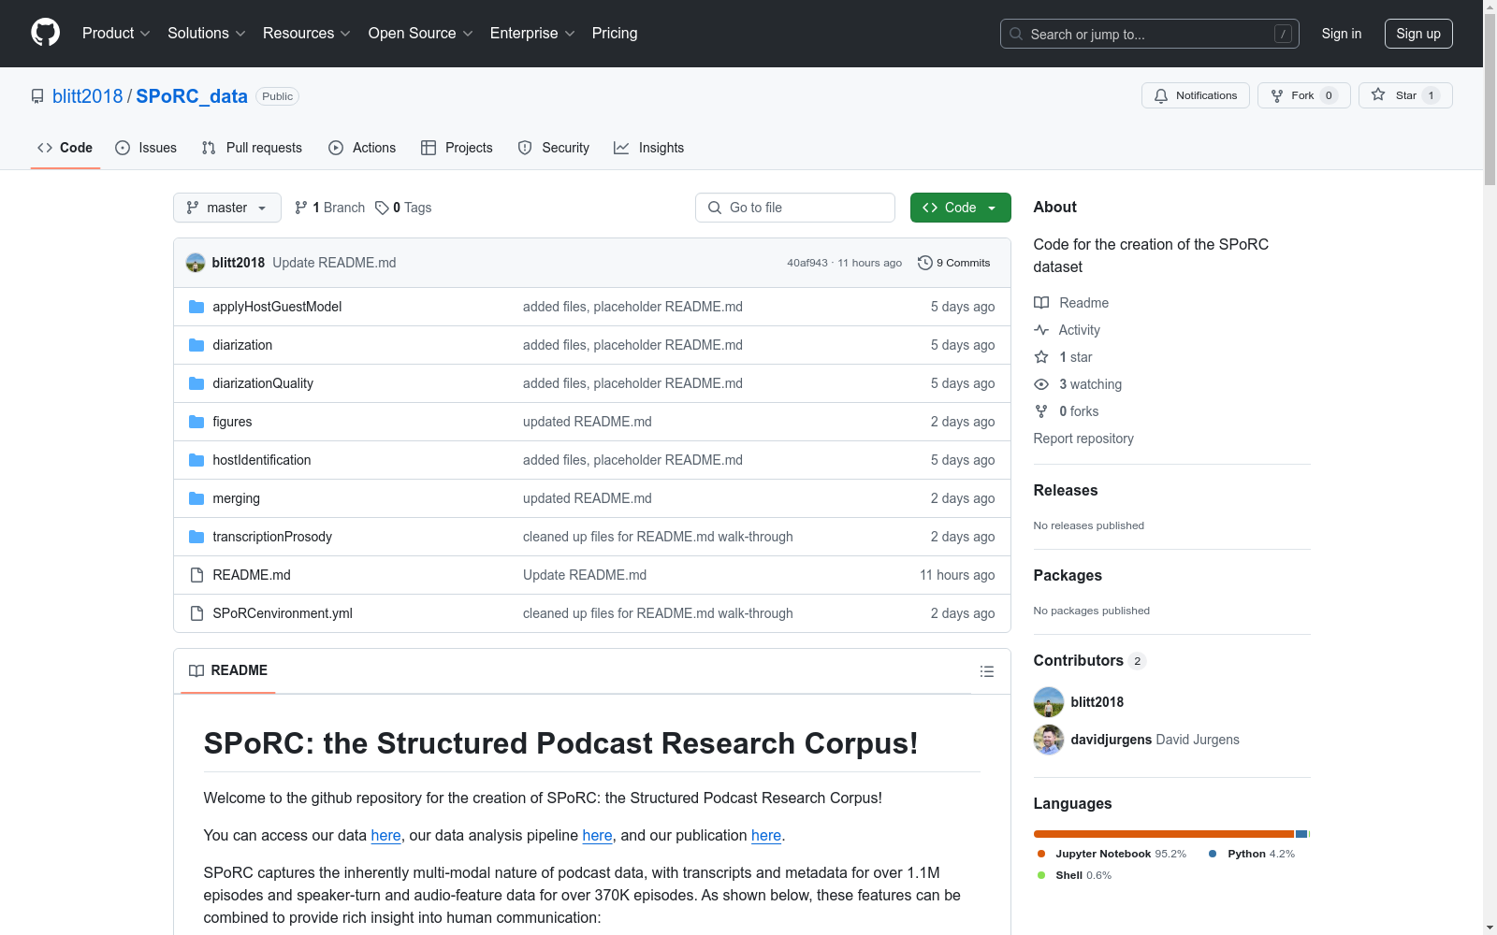Viewport: 1497px width, 935px height.
Task: Expand the Open Source menu
Action: pyautogui.click(x=421, y=33)
